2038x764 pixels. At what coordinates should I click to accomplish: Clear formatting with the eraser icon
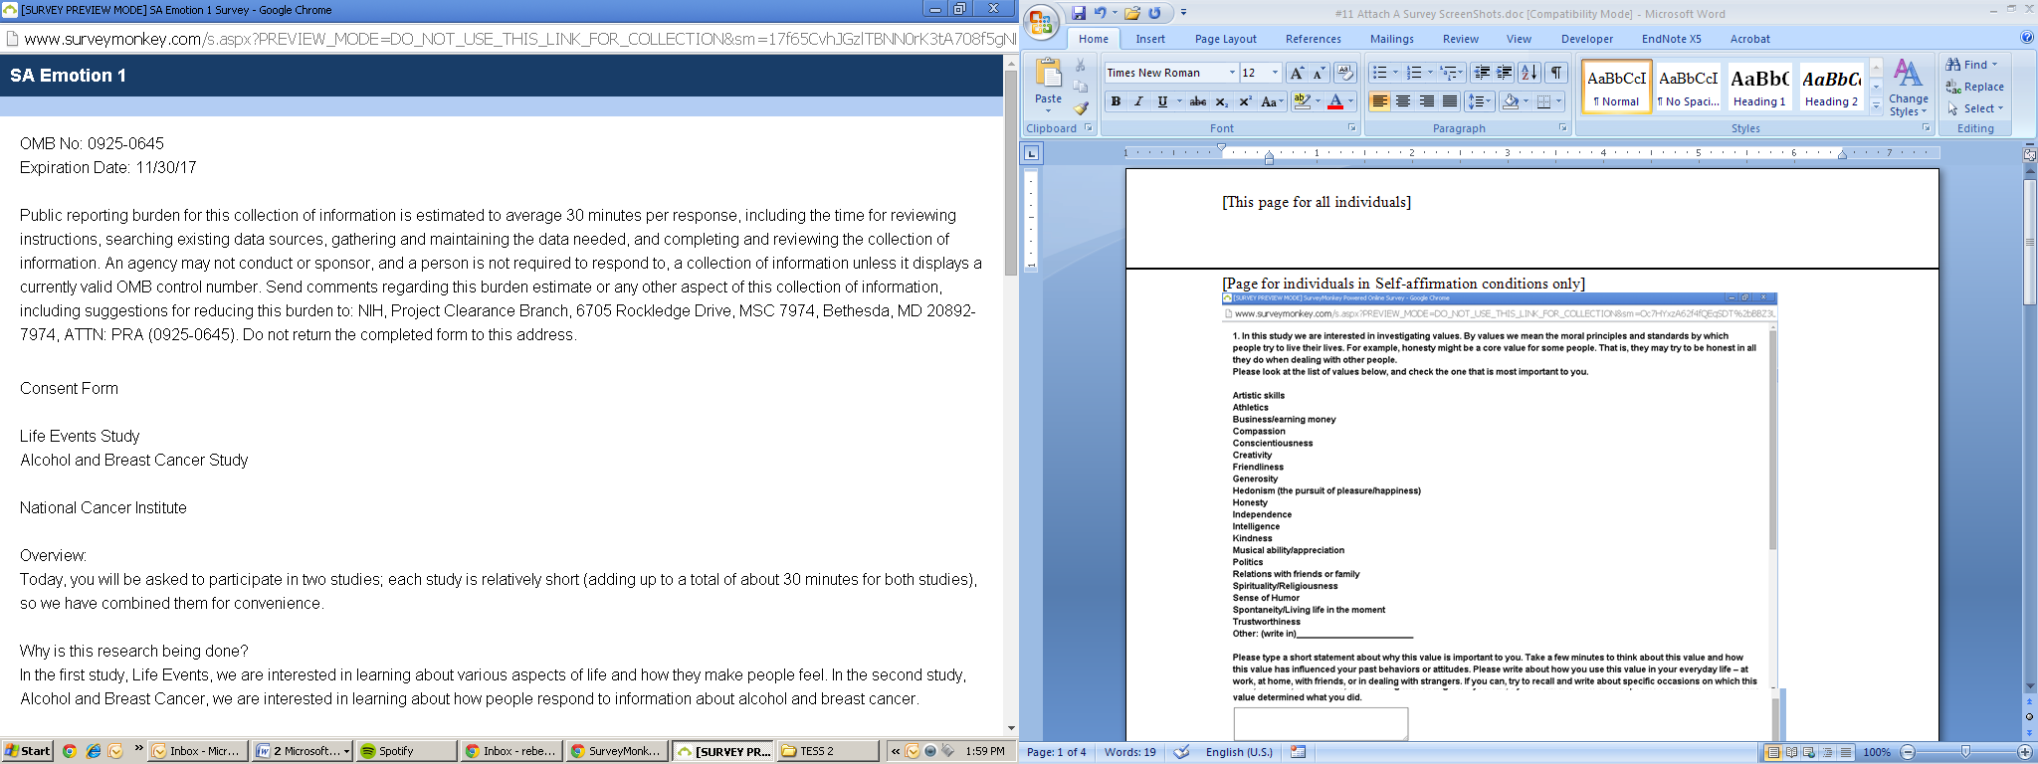tap(1345, 73)
